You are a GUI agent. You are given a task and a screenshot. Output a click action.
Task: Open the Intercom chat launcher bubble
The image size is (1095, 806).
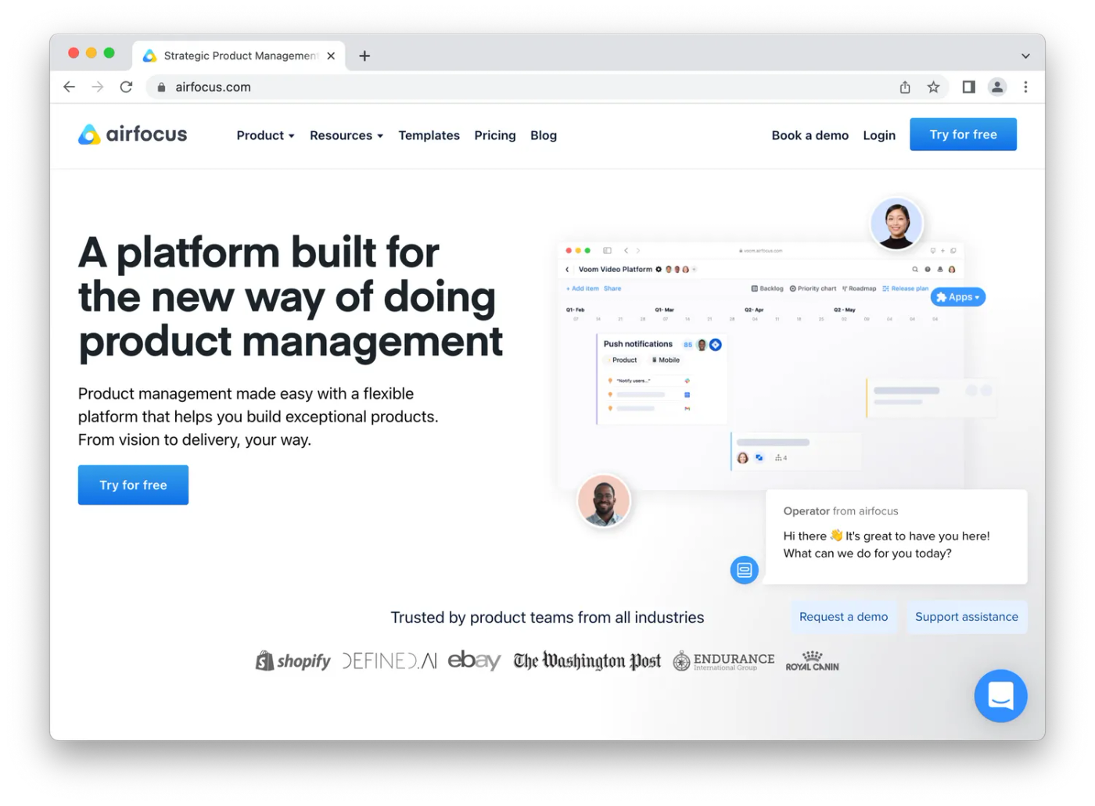(x=1000, y=695)
